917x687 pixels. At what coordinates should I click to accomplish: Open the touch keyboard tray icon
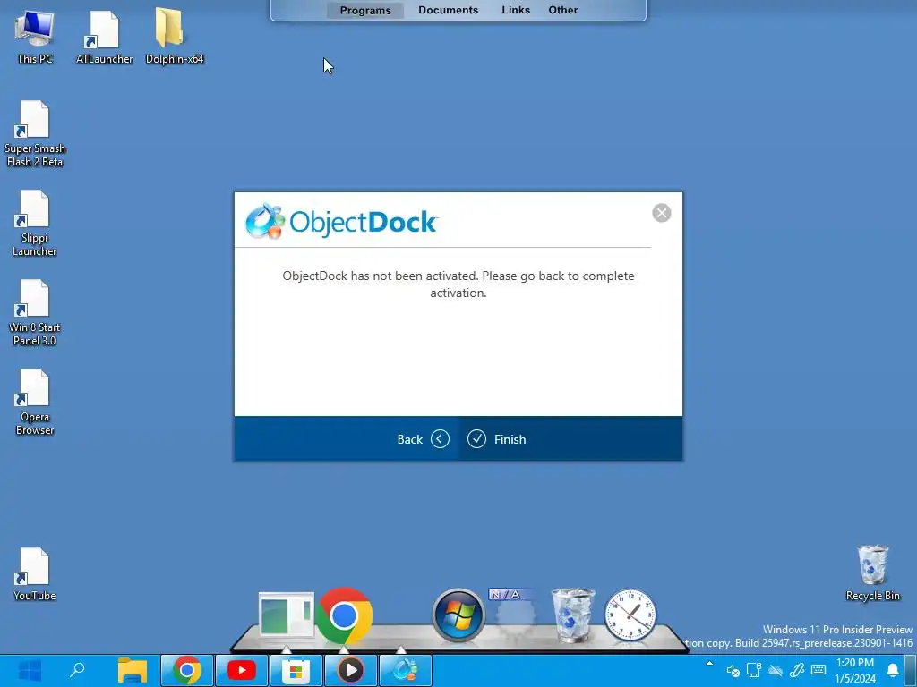click(818, 669)
